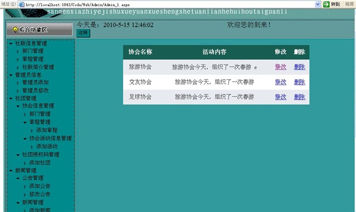Open 管理员添加 menu item
The width and height of the screenshot is (356, 212).
[x=36, y=82]
